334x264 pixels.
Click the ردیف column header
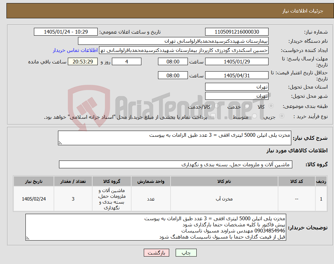click(x=321, y=181)
